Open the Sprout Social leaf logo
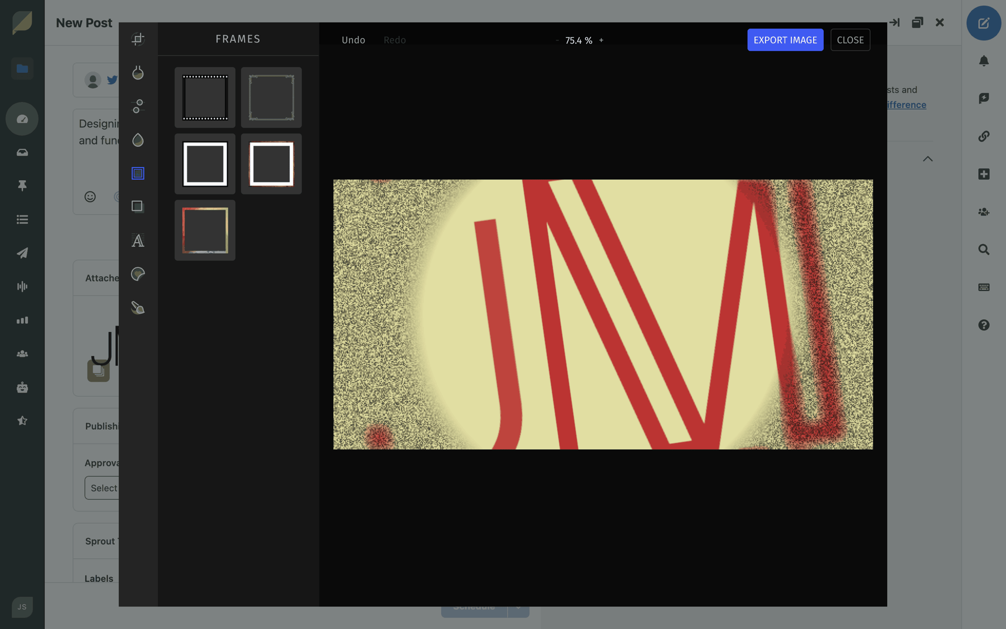This screenshot has width=1006, height=629. pyautogui.click(x=22, y=23)
